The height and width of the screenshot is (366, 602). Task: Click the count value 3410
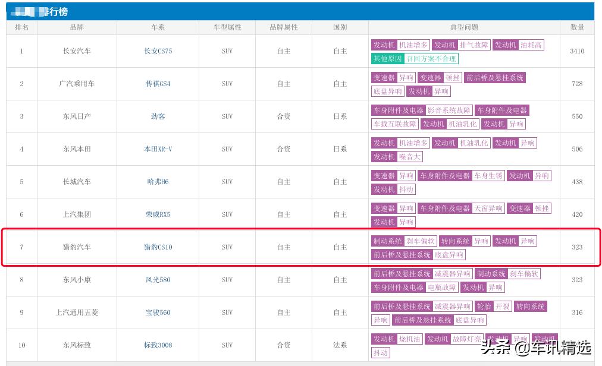coord(577,51)
